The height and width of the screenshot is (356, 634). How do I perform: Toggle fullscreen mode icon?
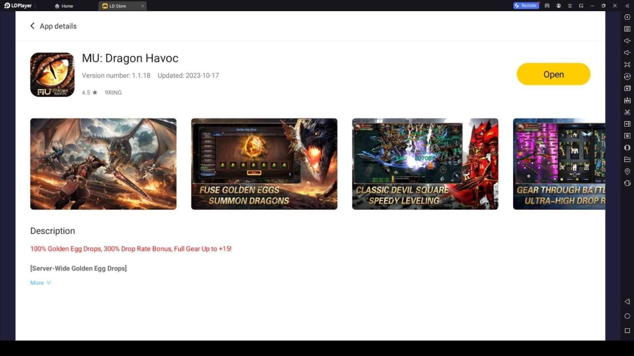click(627, 64)
